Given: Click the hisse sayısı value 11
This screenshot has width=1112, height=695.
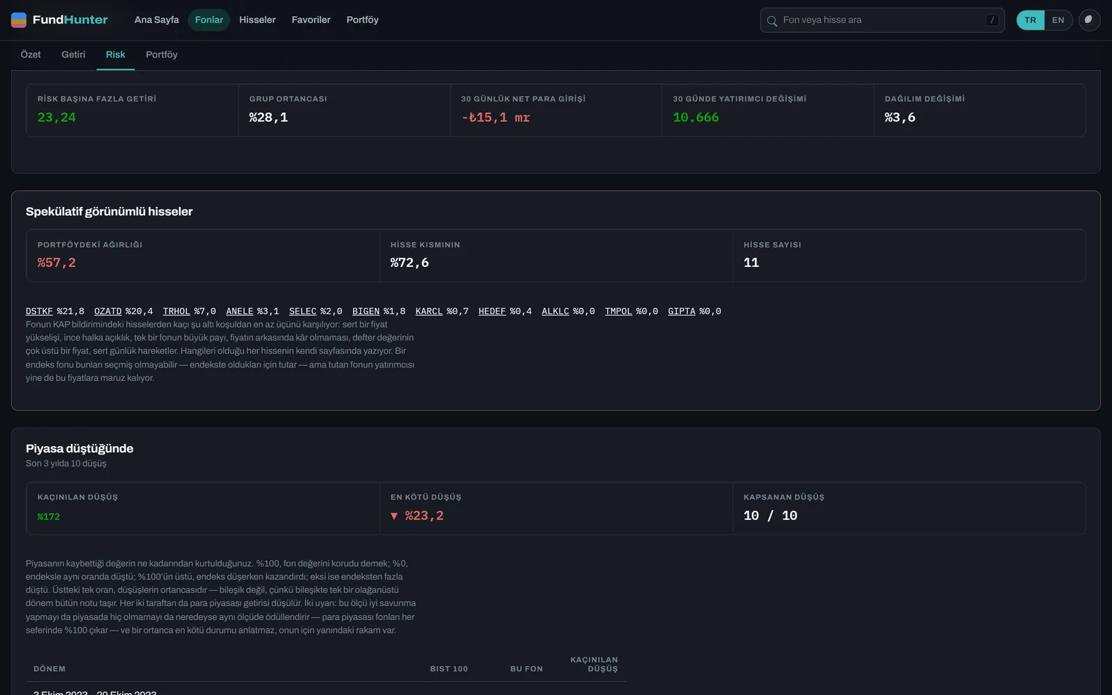Looking at the screenshot, I should (x=751, y=263).
